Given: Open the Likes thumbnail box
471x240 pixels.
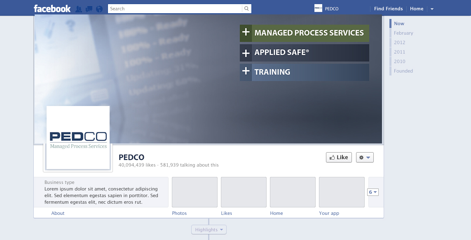Looking at the screenshot, I should [x=244, y=192].
